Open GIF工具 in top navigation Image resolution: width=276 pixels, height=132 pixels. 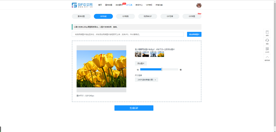(129, 5)
